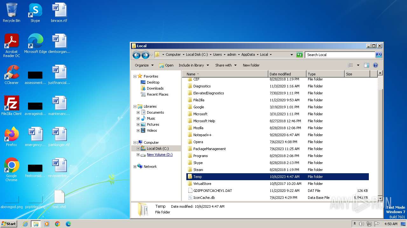407x228 pixels.
Task: Select the Notepad++ folder row
Action: tap(278, 135)
